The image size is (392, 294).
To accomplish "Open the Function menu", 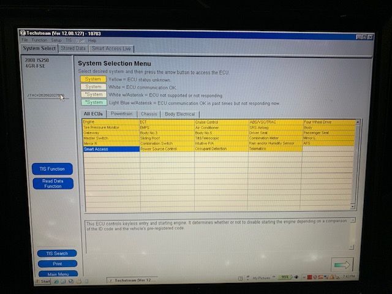I will 39,40.
